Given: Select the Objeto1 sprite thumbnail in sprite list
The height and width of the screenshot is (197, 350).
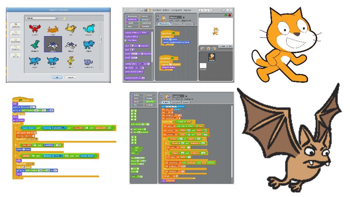Looking at the screenshot, I should (212, 57).
